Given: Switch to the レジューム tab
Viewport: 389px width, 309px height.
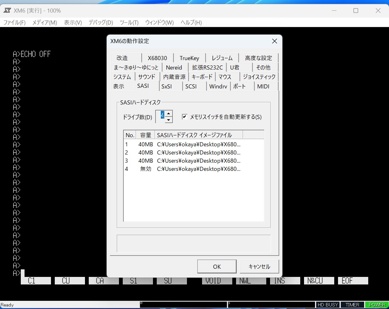Looking at the screenshot, I should pyautogui.click(x=222, y=58).
